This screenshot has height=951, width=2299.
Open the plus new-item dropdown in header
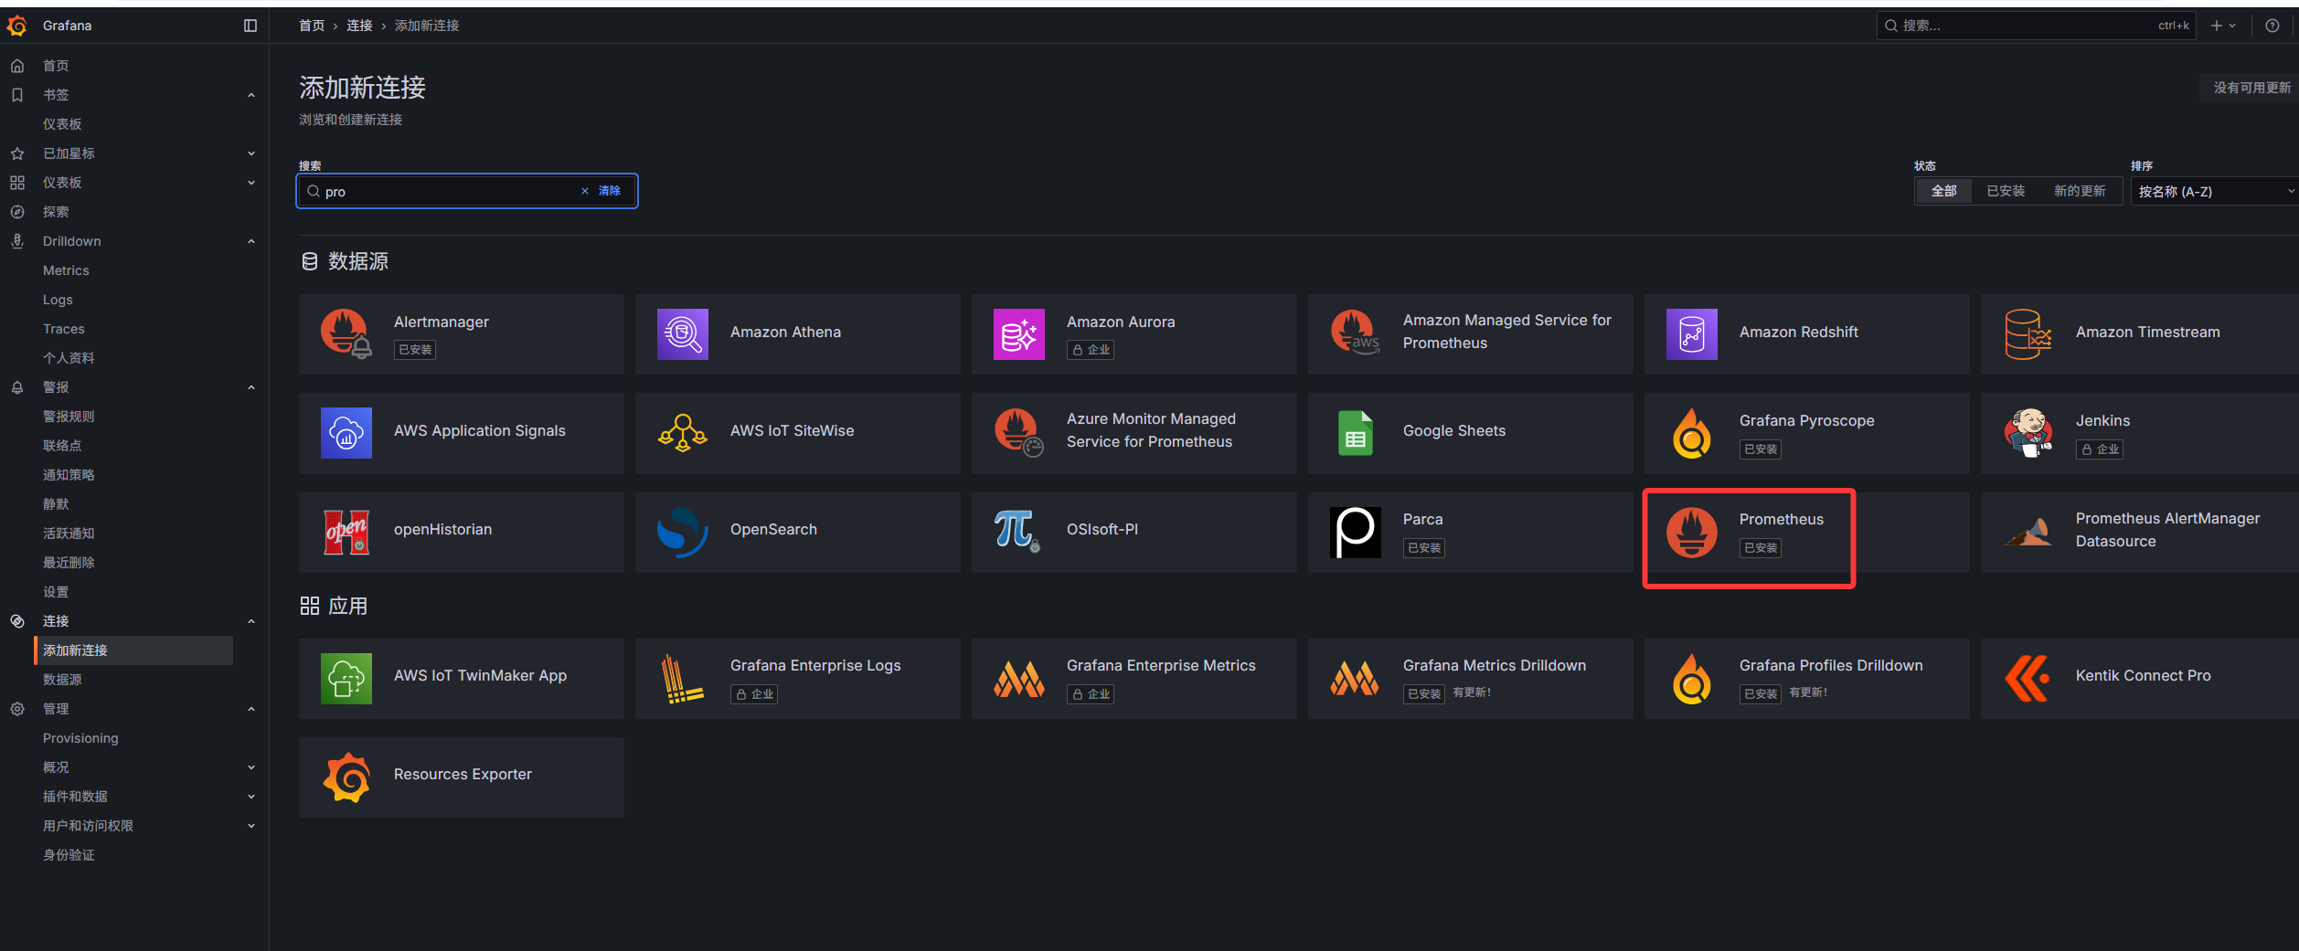pyautogui.click(x=2224, y=26)
